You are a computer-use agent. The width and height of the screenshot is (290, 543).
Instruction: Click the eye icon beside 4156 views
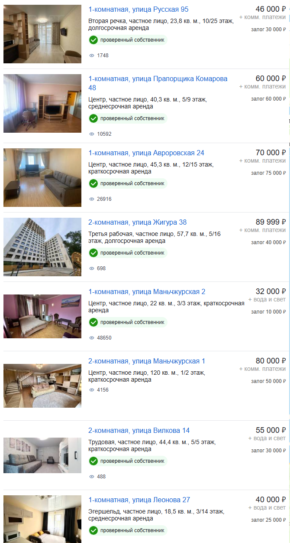coord(91,390)
